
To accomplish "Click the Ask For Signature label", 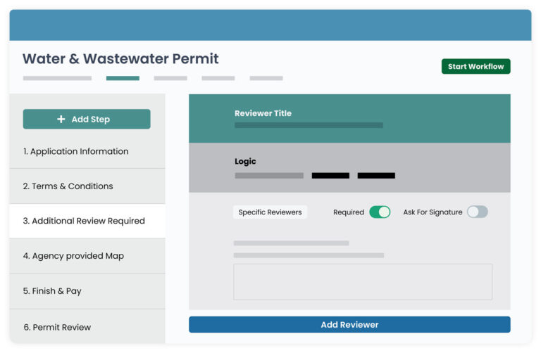I will tap(433, 212).
